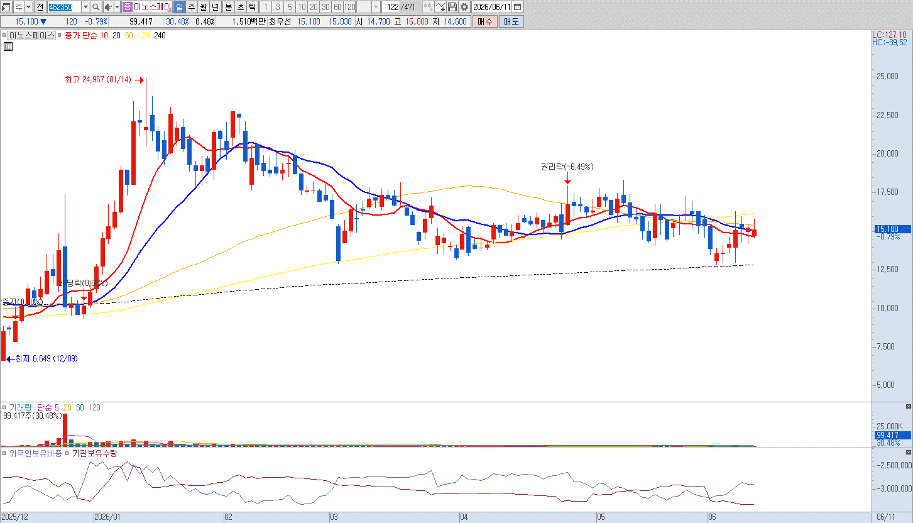Select the tick (틱) chart tab
913x523 pixels.
pos(252,7)
